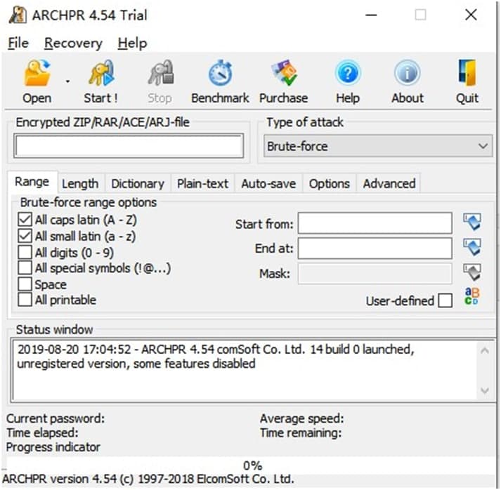This screenshot has height=490, width=501.
Task: Click the icon beside Start from field
Action: [x=472, y=222]
